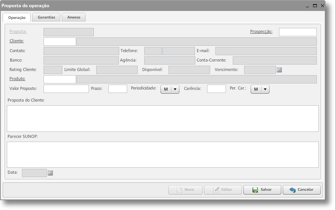The image size is (335, 210).
Task: Click the E-mail field
Action: tap(266, 51)
